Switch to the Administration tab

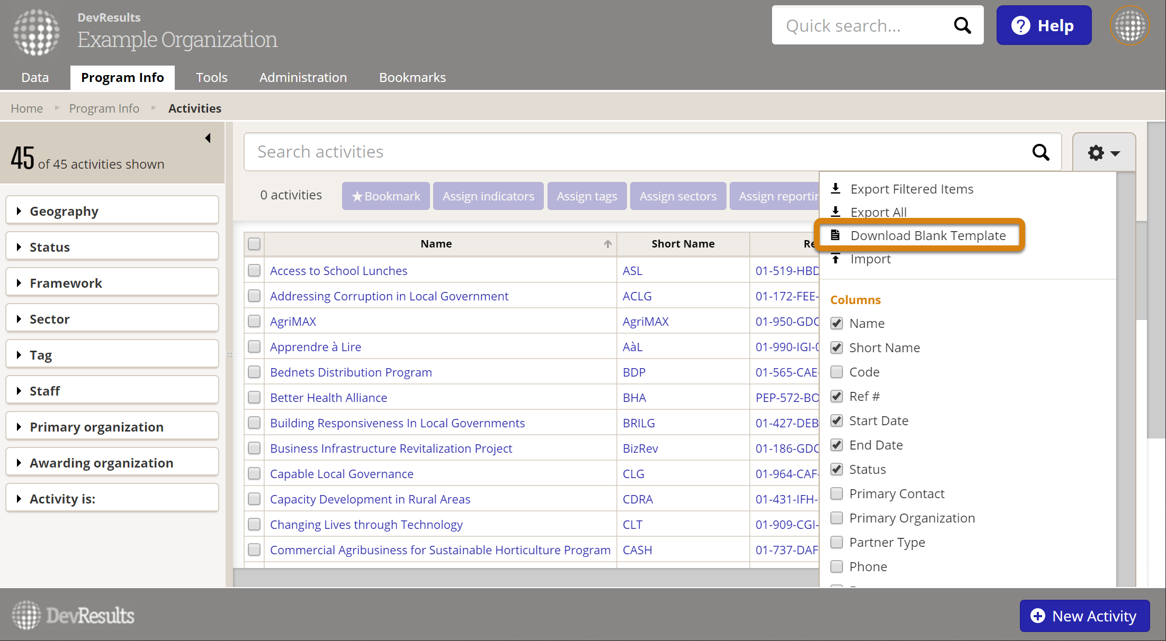tap(303, 78)
